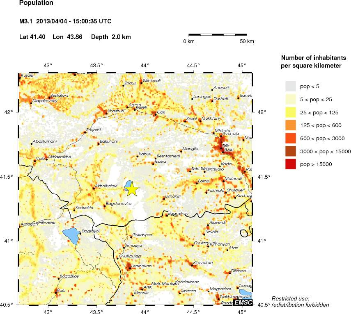Select the 'Akhaltcikhe' map label

pos(59,157)
